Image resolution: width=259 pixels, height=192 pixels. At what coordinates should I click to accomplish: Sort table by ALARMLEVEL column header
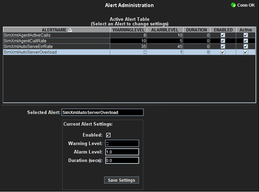(x=165, y=30)
